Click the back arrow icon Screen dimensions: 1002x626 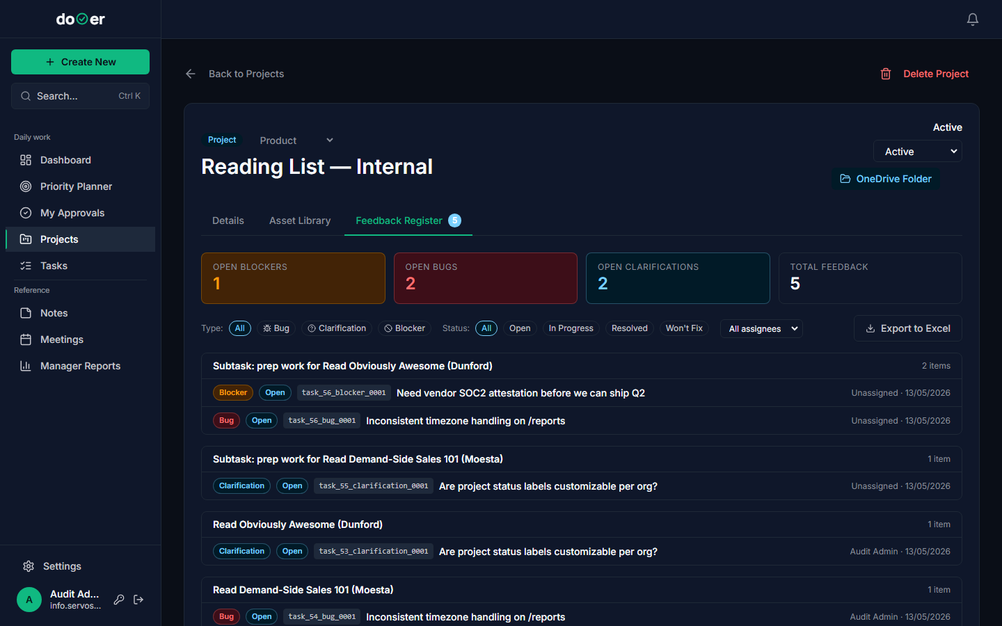click(x=191, y=74)
